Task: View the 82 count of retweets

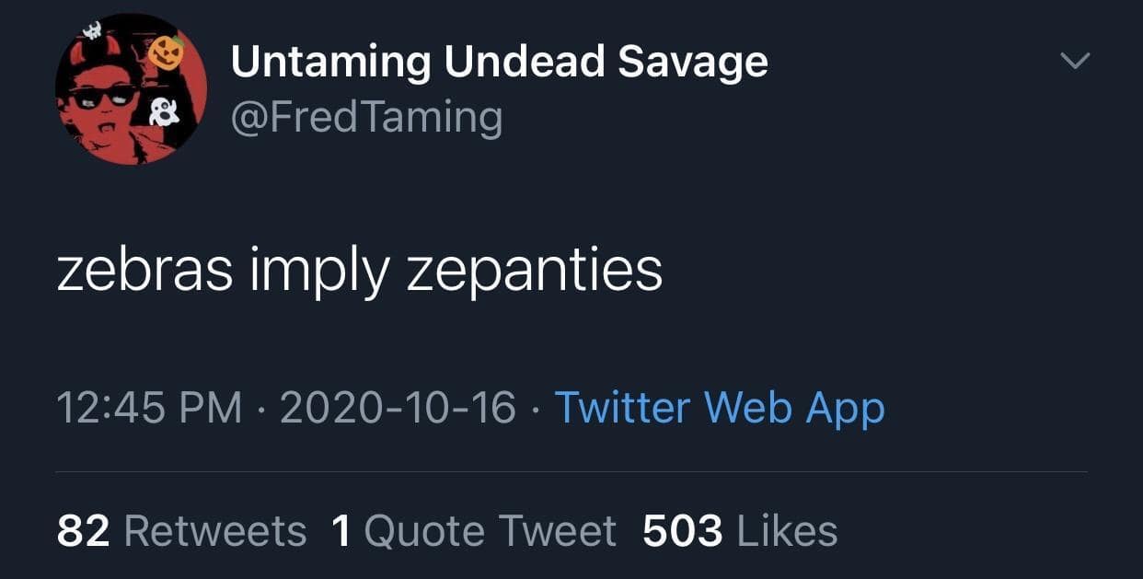Action: tap(83, 531)
